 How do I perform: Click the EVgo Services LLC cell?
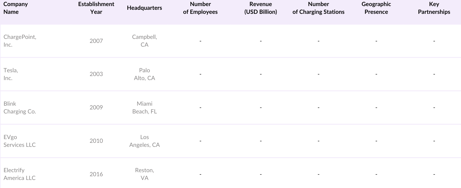click(x=20, y=141)
